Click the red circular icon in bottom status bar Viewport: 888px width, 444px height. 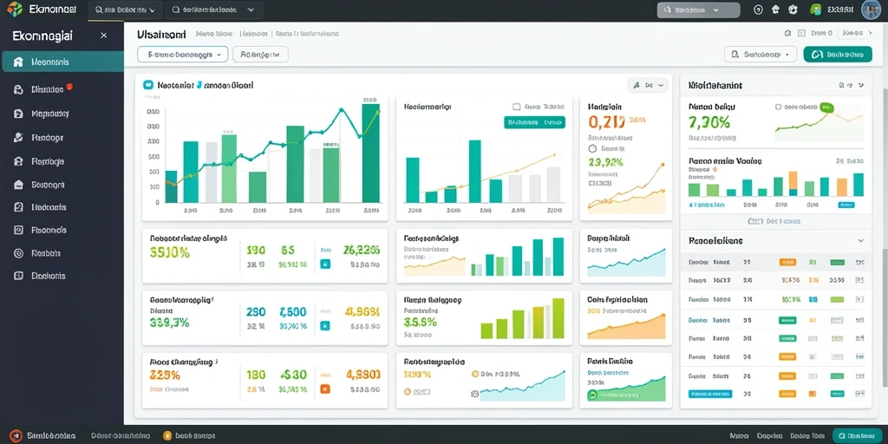pos(16,435)
